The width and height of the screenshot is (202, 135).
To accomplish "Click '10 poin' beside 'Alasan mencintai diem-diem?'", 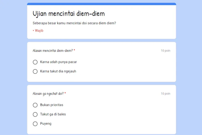I will coord(165,51).
